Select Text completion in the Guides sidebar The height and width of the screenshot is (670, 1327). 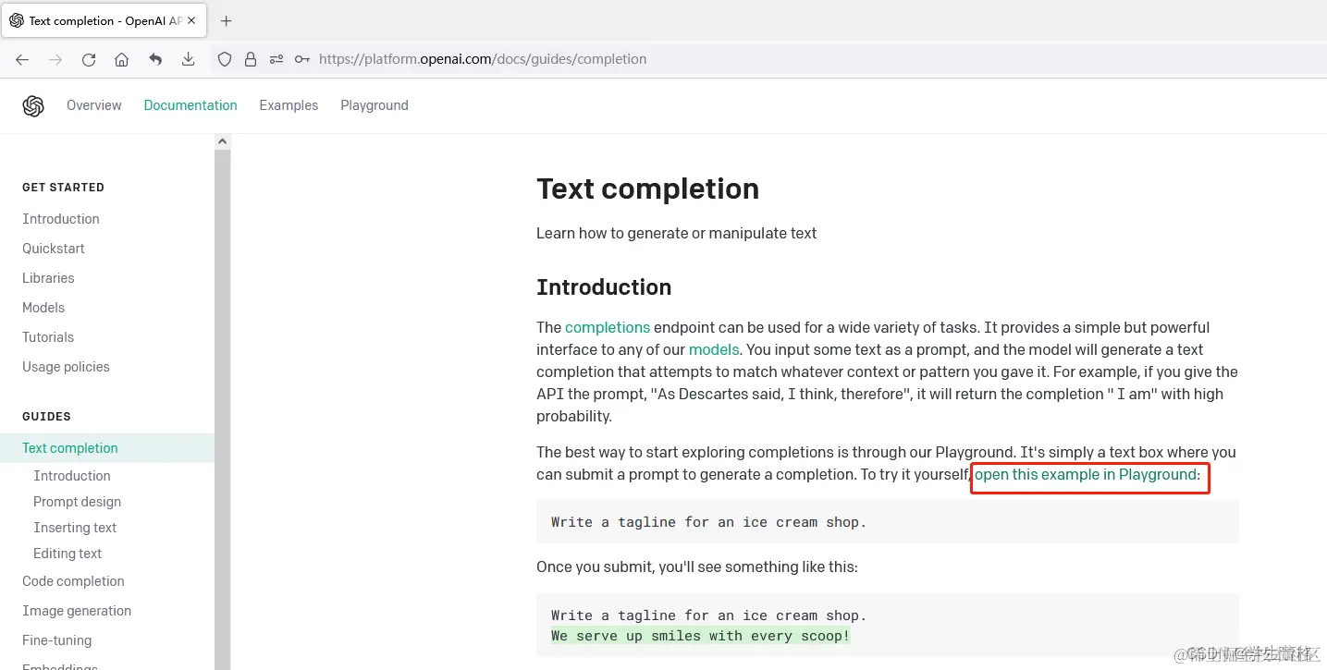point(107,448)
